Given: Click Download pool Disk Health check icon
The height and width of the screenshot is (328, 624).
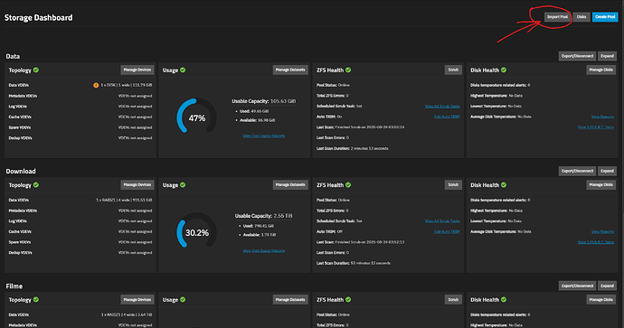Looking at the screenshot, I should click(504, 185).
